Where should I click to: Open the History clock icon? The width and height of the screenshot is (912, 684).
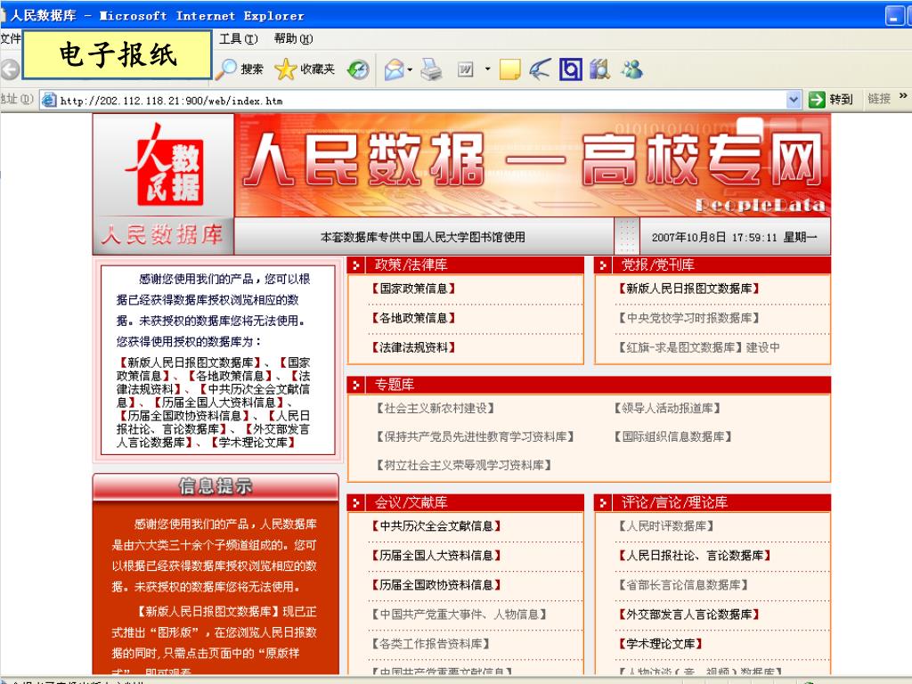coord(358,69)
